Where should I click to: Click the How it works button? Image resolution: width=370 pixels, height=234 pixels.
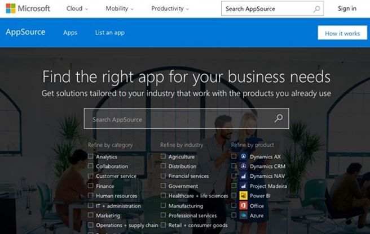click(x=342, y=33)
